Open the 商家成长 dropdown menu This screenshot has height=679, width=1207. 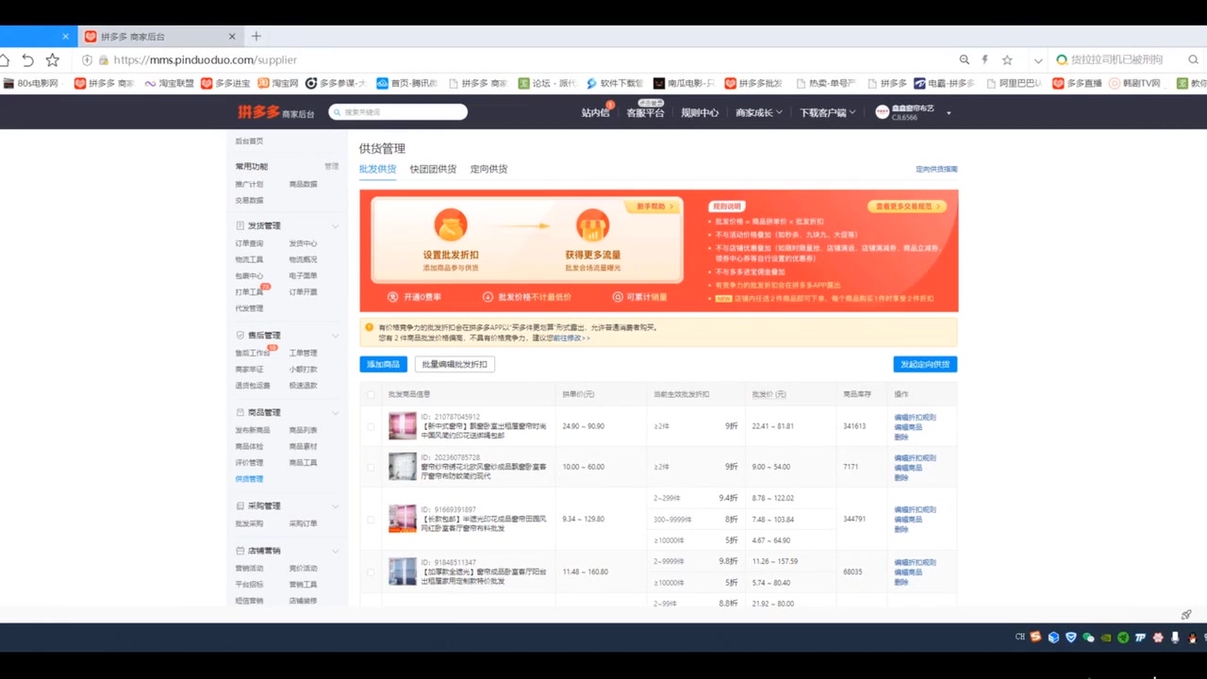pyautogui.click(x=759, y=112)
